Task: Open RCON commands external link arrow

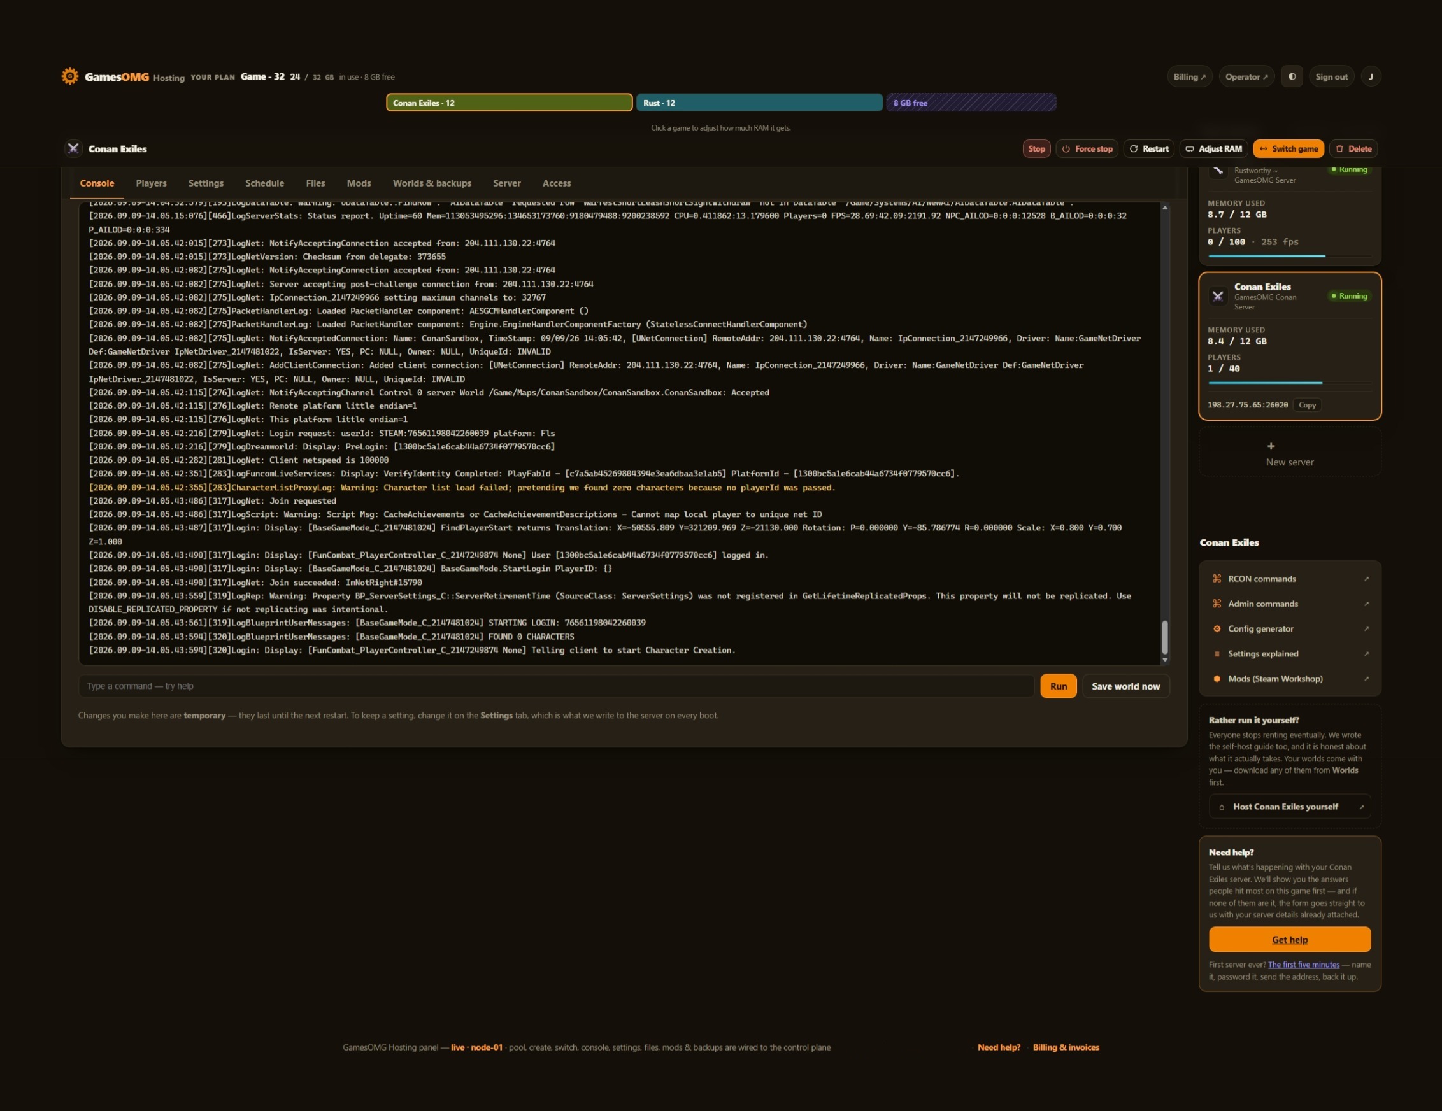Action: tap(1366, 579)
